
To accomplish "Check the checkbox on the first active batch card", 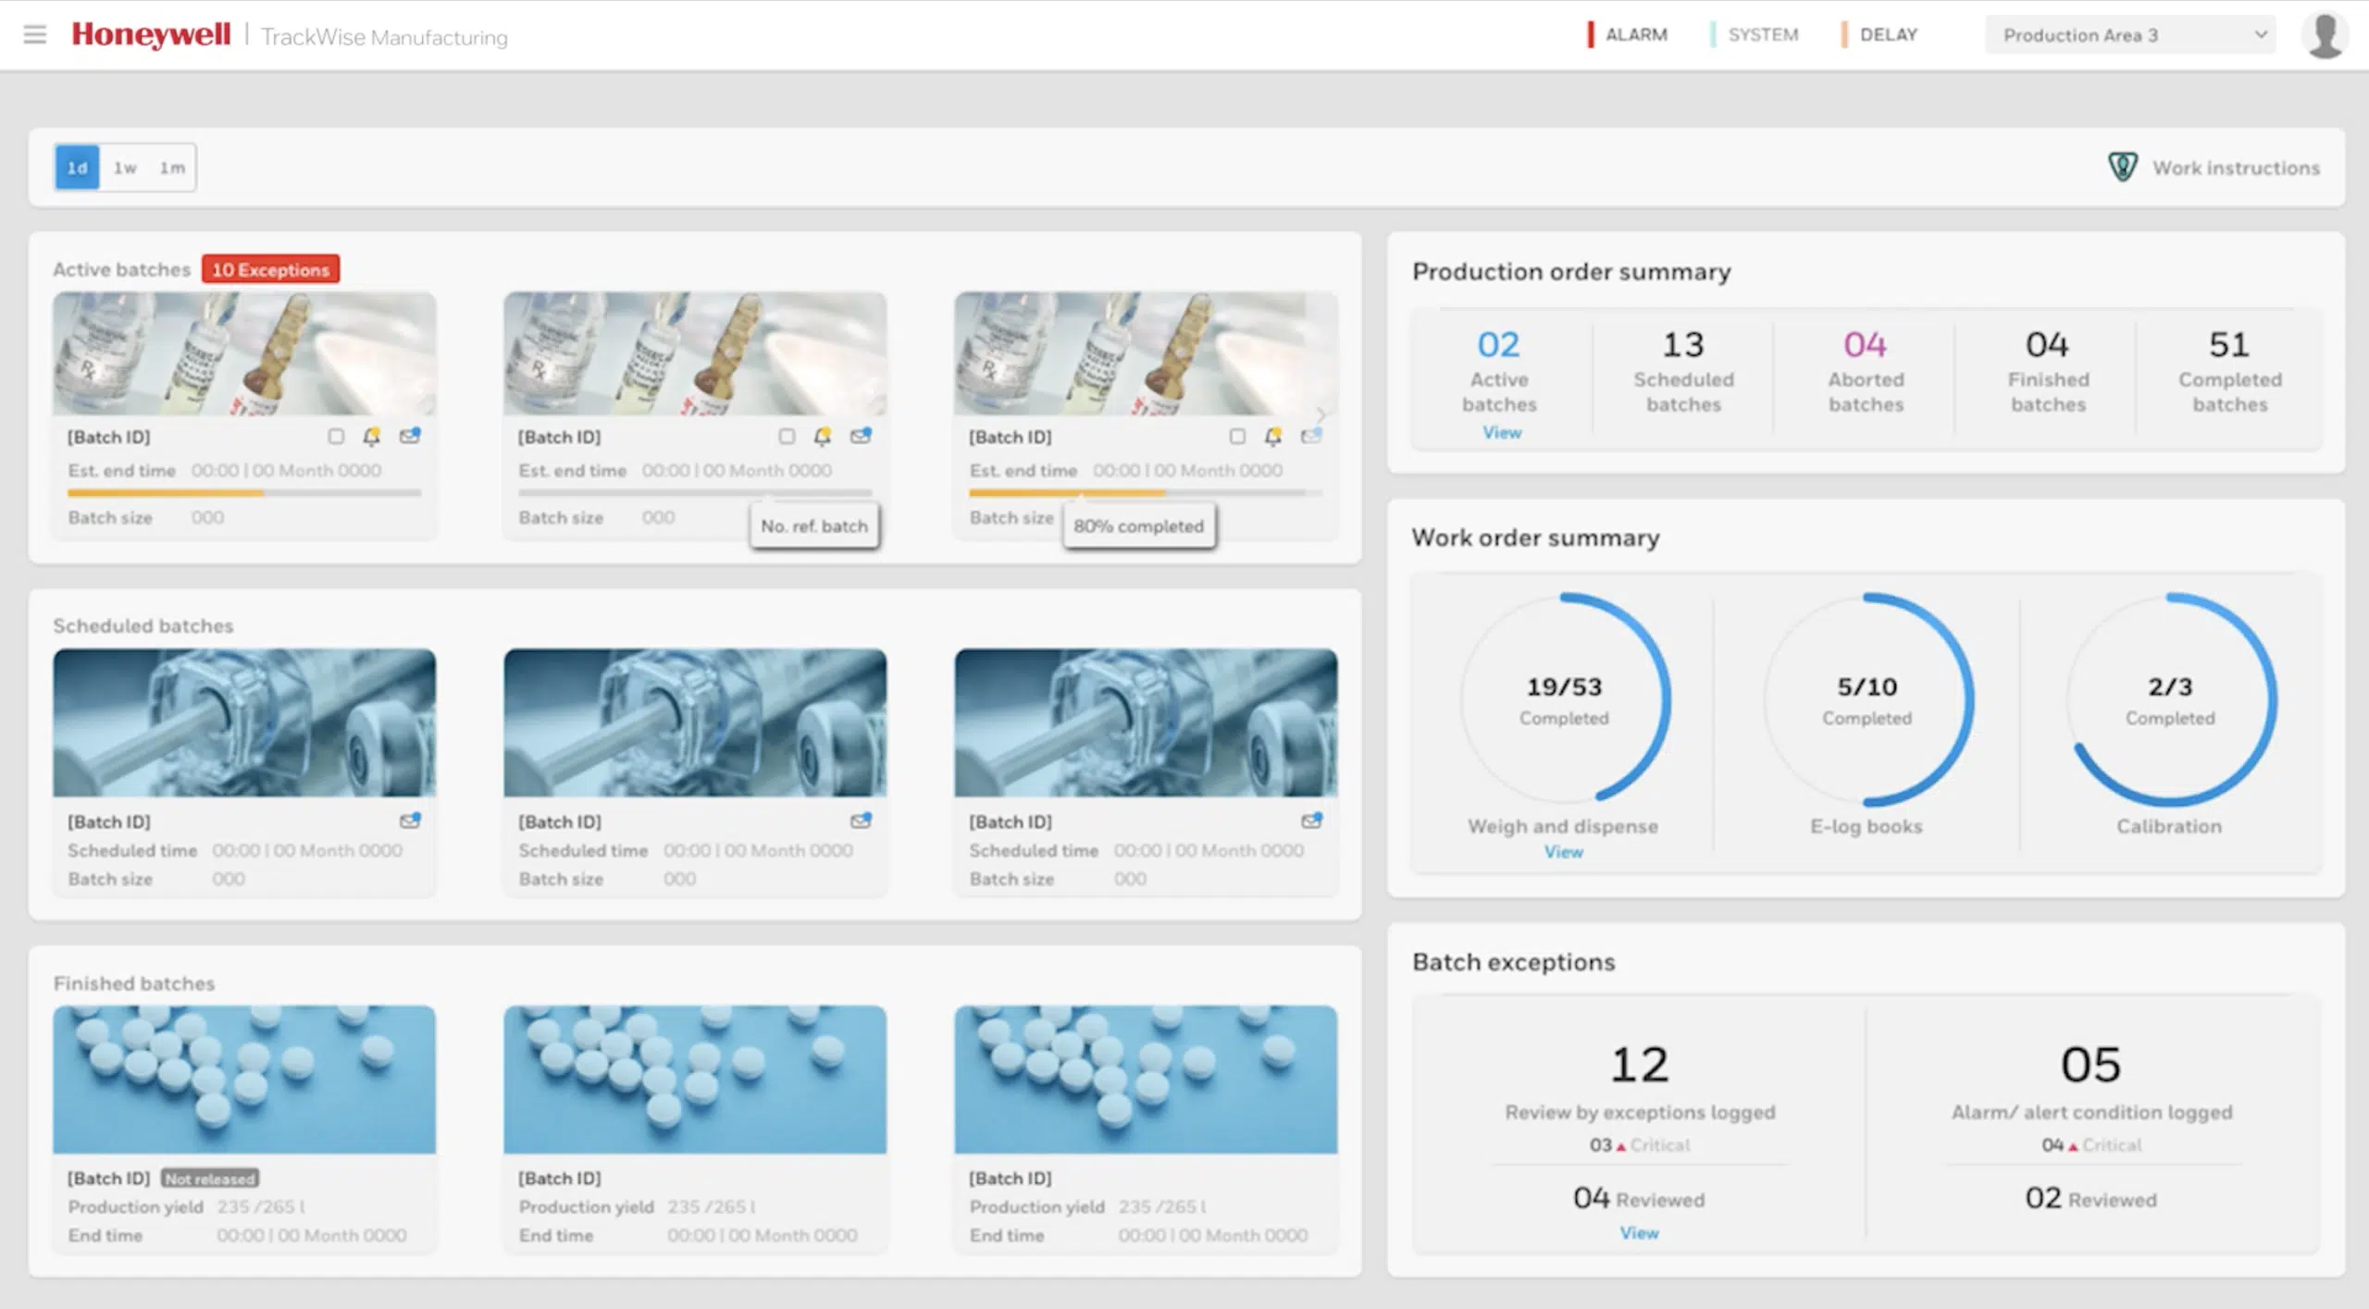I will coord(335,436).
